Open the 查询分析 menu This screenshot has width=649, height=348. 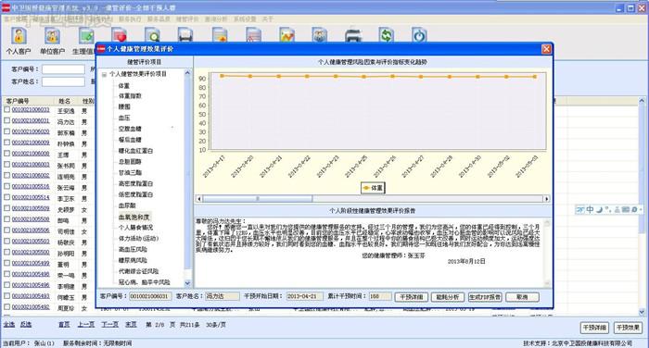[216, 19]
